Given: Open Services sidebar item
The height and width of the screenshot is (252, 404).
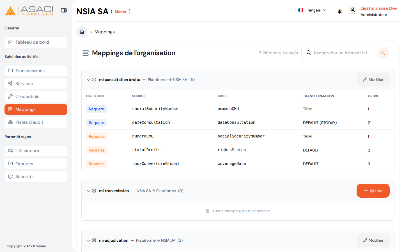Looking at the screenshot, I should (36, 84).
